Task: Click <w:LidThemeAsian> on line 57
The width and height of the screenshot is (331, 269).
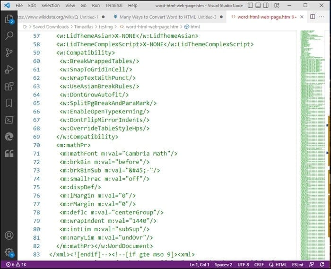Action: point(86,36)
